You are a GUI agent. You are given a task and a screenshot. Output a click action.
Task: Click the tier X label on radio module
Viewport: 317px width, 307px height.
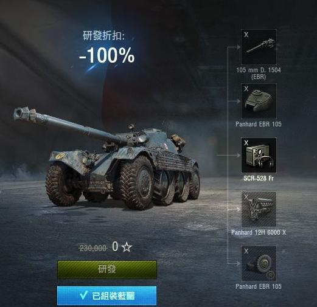coord(246,143)
